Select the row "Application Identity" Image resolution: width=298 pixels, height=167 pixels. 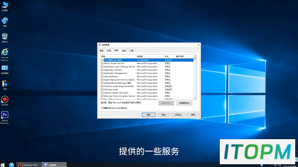(147, 70)
